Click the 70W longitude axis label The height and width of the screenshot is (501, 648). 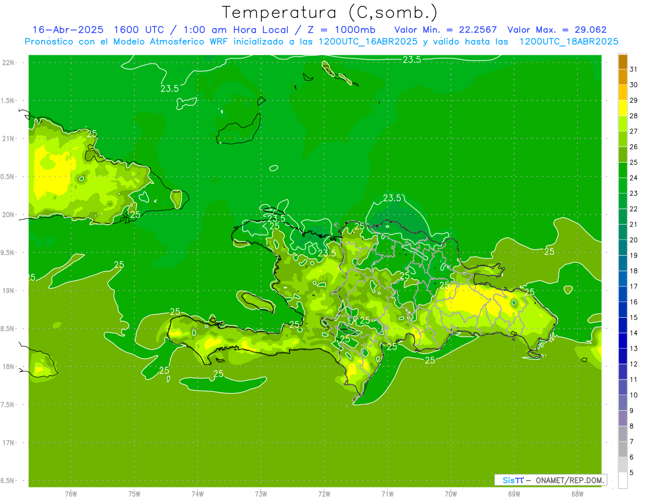pos(451,494)
